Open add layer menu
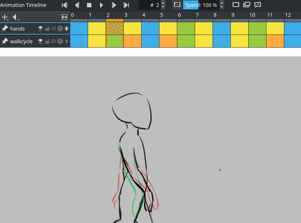Viewport: 301px width, 223px height. click(x=5, y=17)
